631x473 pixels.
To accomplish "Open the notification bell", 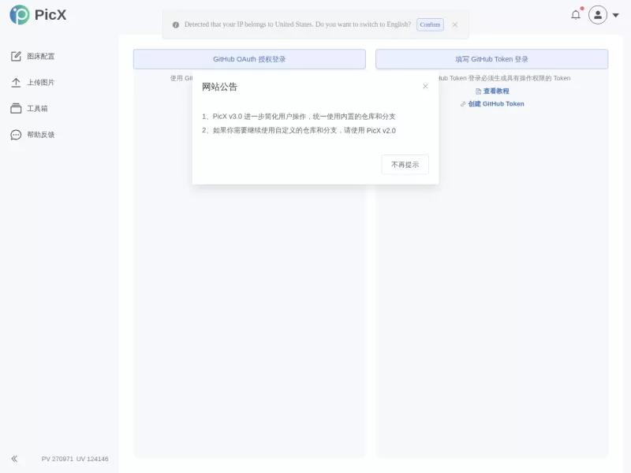I will click(x=576, y=15).
